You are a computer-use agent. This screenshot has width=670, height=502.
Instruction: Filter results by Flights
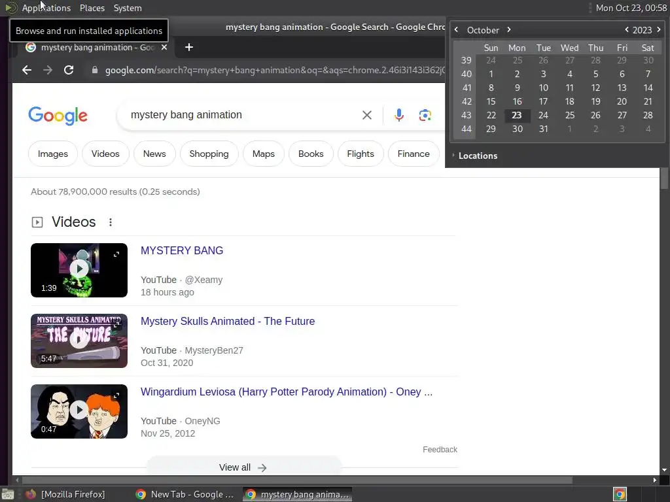pos(361,154)
